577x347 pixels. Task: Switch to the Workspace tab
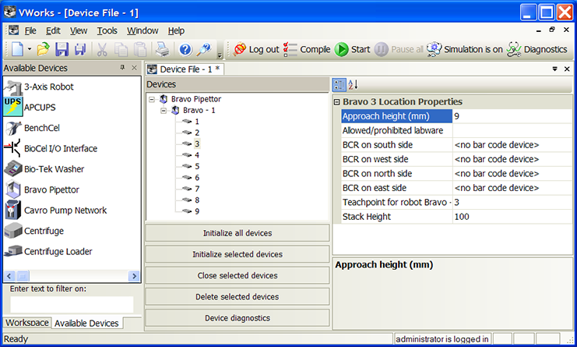(x=26, y=323)
